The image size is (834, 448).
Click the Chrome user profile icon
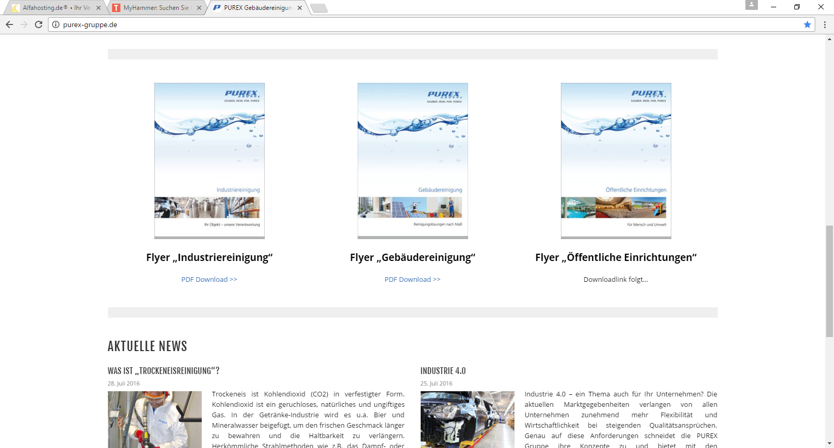(x=752, y=5)
